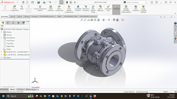Image resolution: width=177 pixels, height=99 pixels.
Task: Select the Move Component tool
Action: pos(59,9)
